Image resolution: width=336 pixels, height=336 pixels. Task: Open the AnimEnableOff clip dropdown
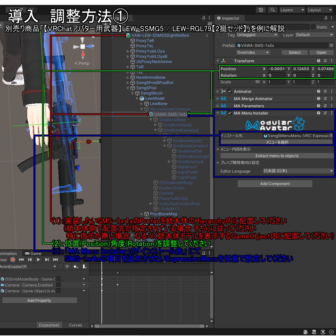click(28, 266)
